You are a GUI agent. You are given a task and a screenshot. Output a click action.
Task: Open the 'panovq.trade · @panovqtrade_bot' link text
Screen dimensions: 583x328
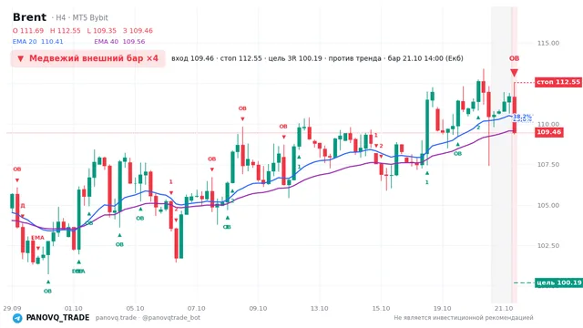point(148,318)
